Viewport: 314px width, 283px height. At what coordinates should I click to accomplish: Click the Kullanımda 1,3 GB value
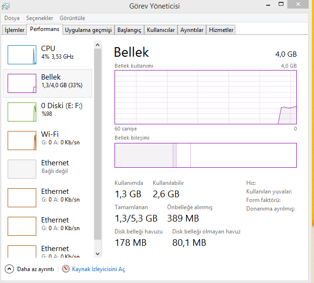[x=128, y=194]
